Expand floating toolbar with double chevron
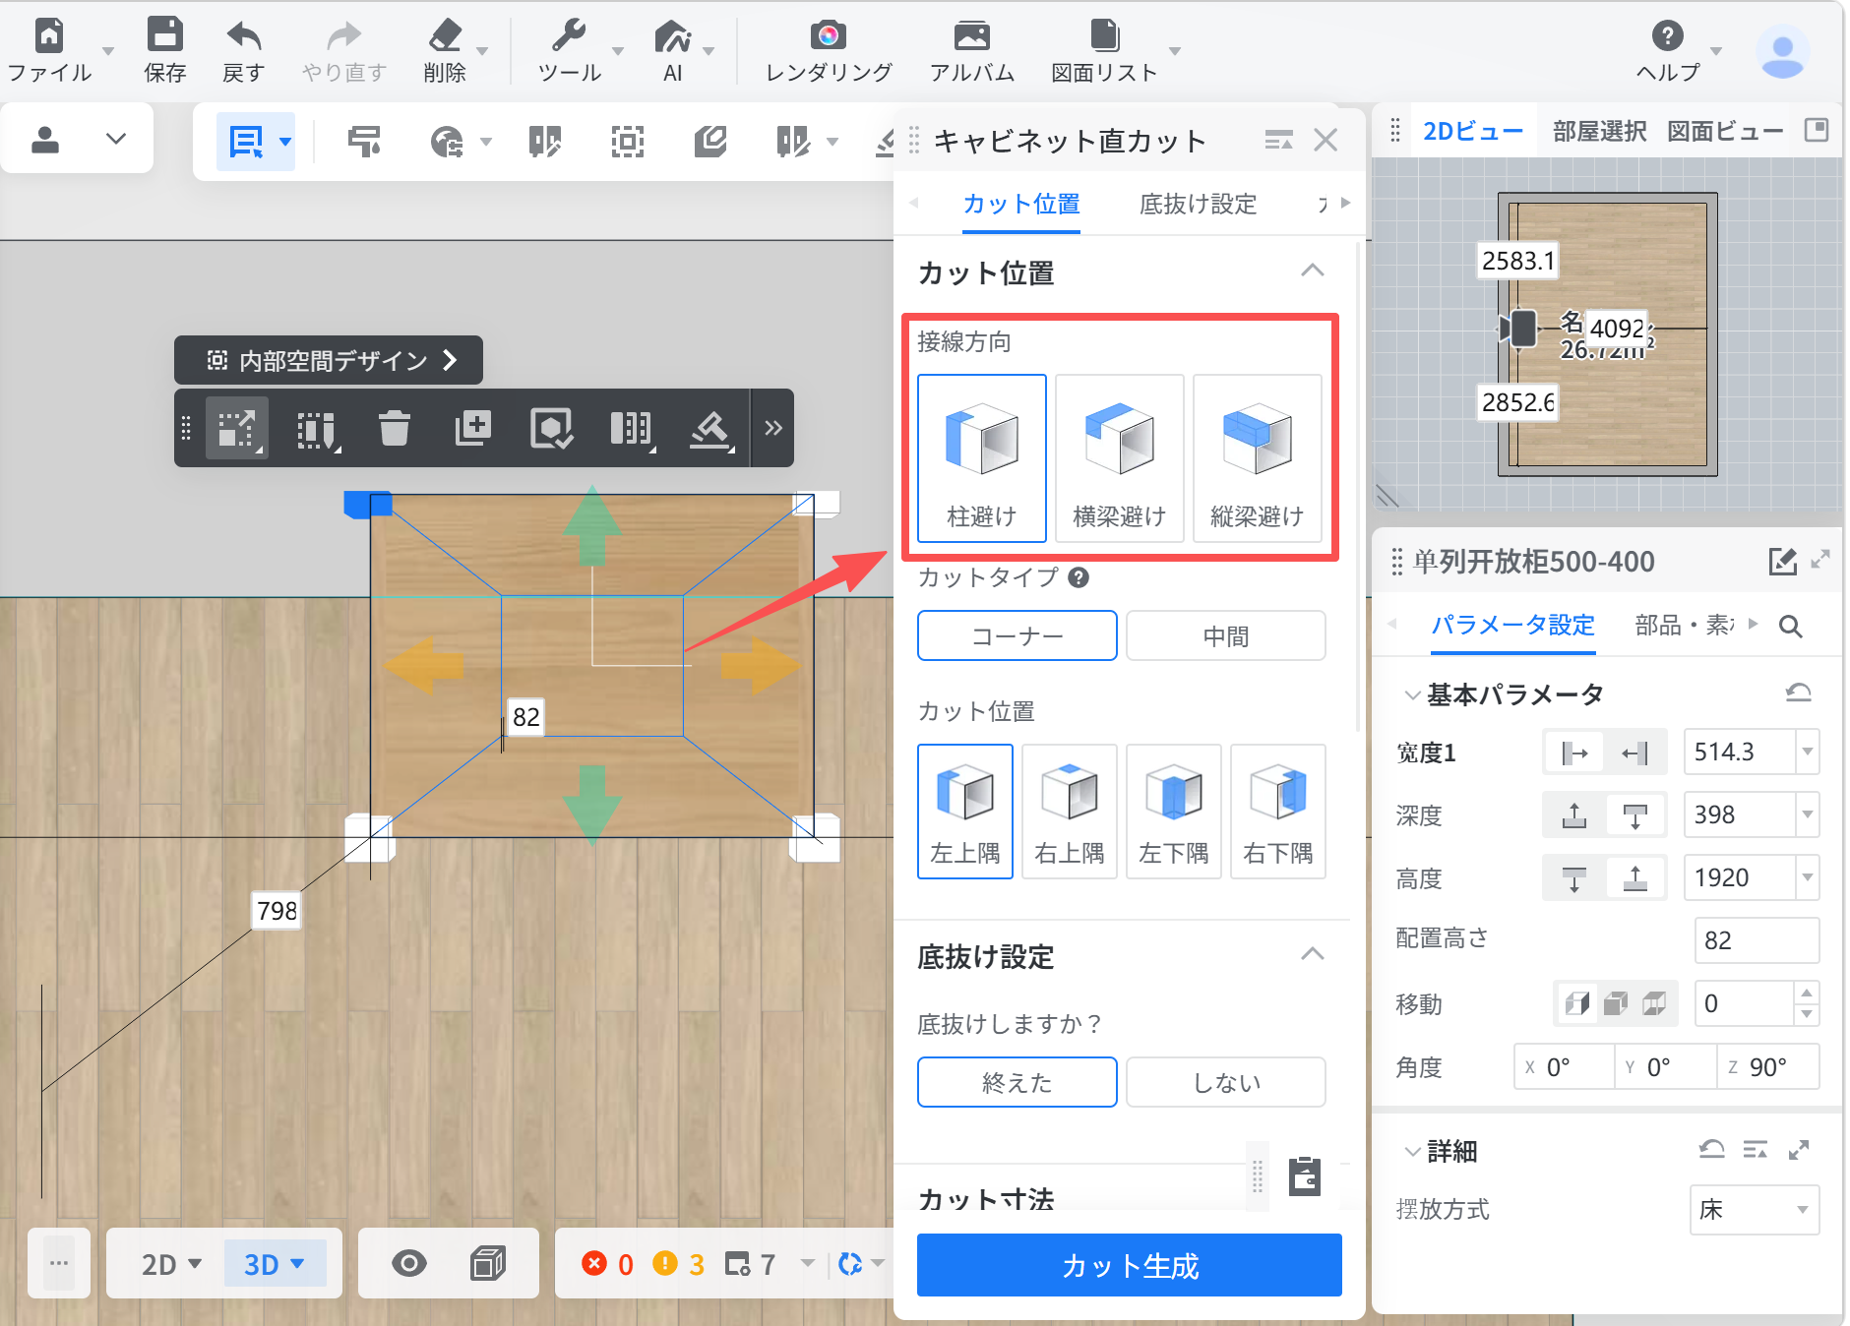This screenshot has width=1850, height=1326. [773, 428]
